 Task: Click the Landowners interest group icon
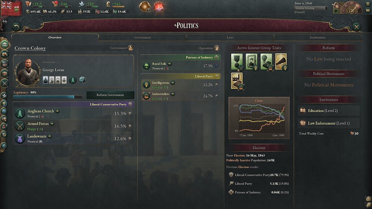(20, 138)
